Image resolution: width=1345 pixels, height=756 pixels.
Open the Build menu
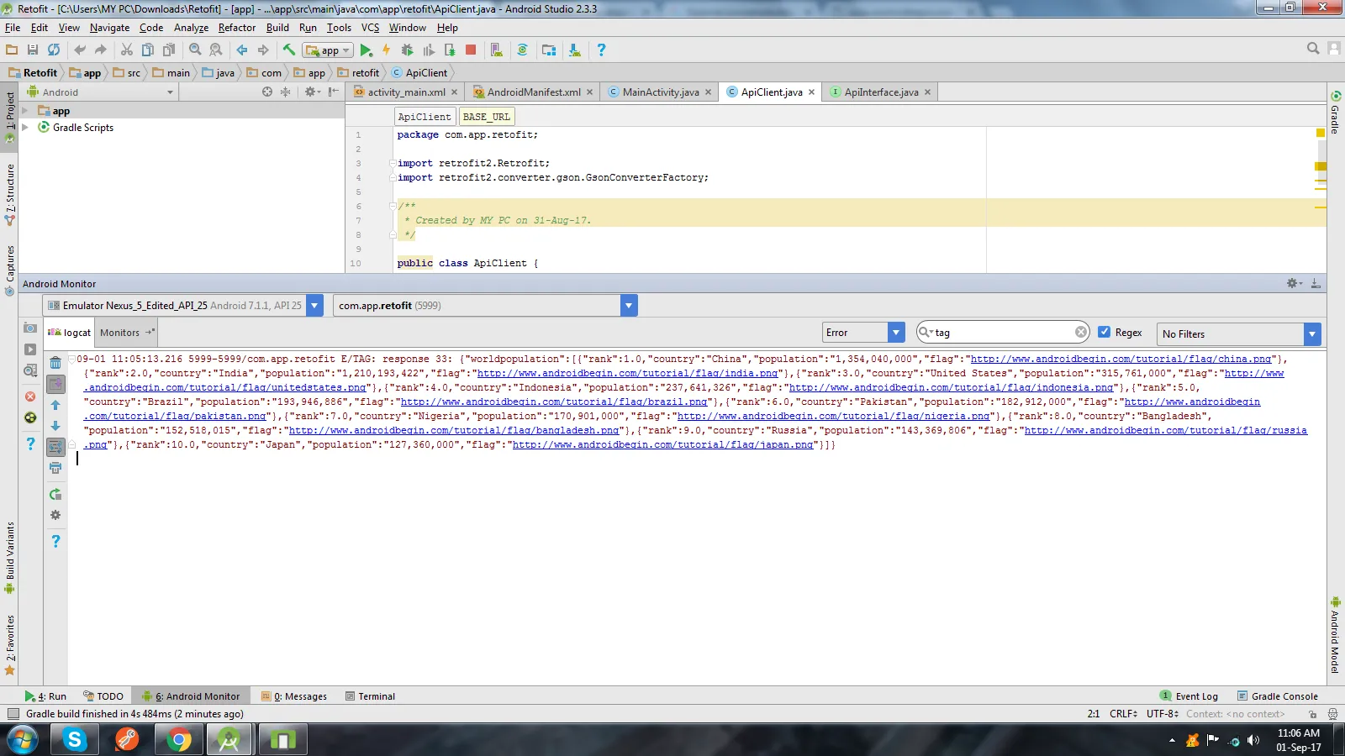click(277, 28)
